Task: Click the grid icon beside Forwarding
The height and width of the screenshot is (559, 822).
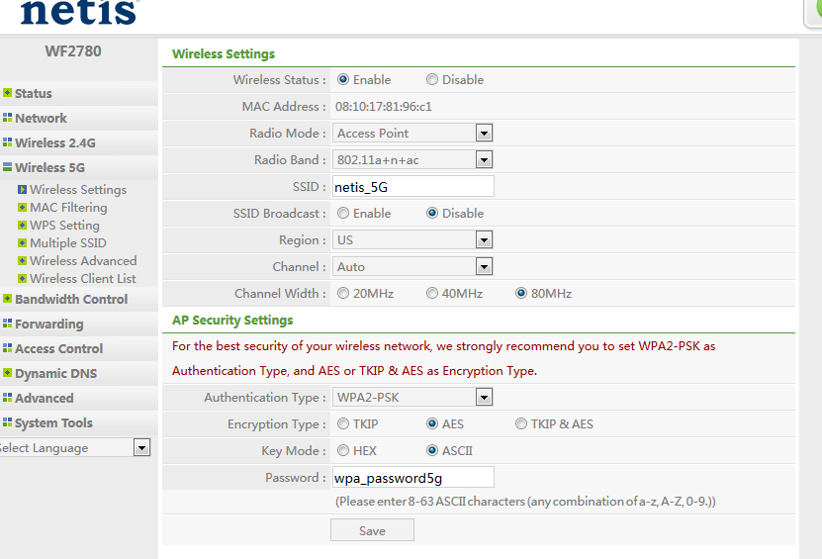Action: coord(7,323)
